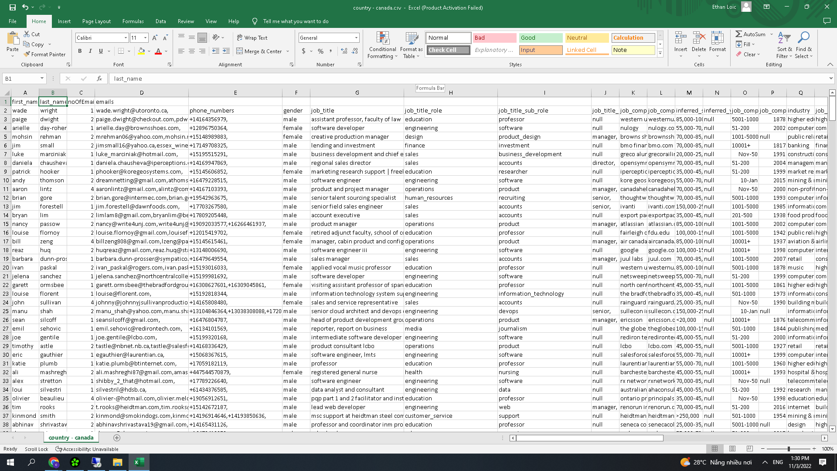
Task: Toggle Wrap Text
Action: [x=252, y=38]
